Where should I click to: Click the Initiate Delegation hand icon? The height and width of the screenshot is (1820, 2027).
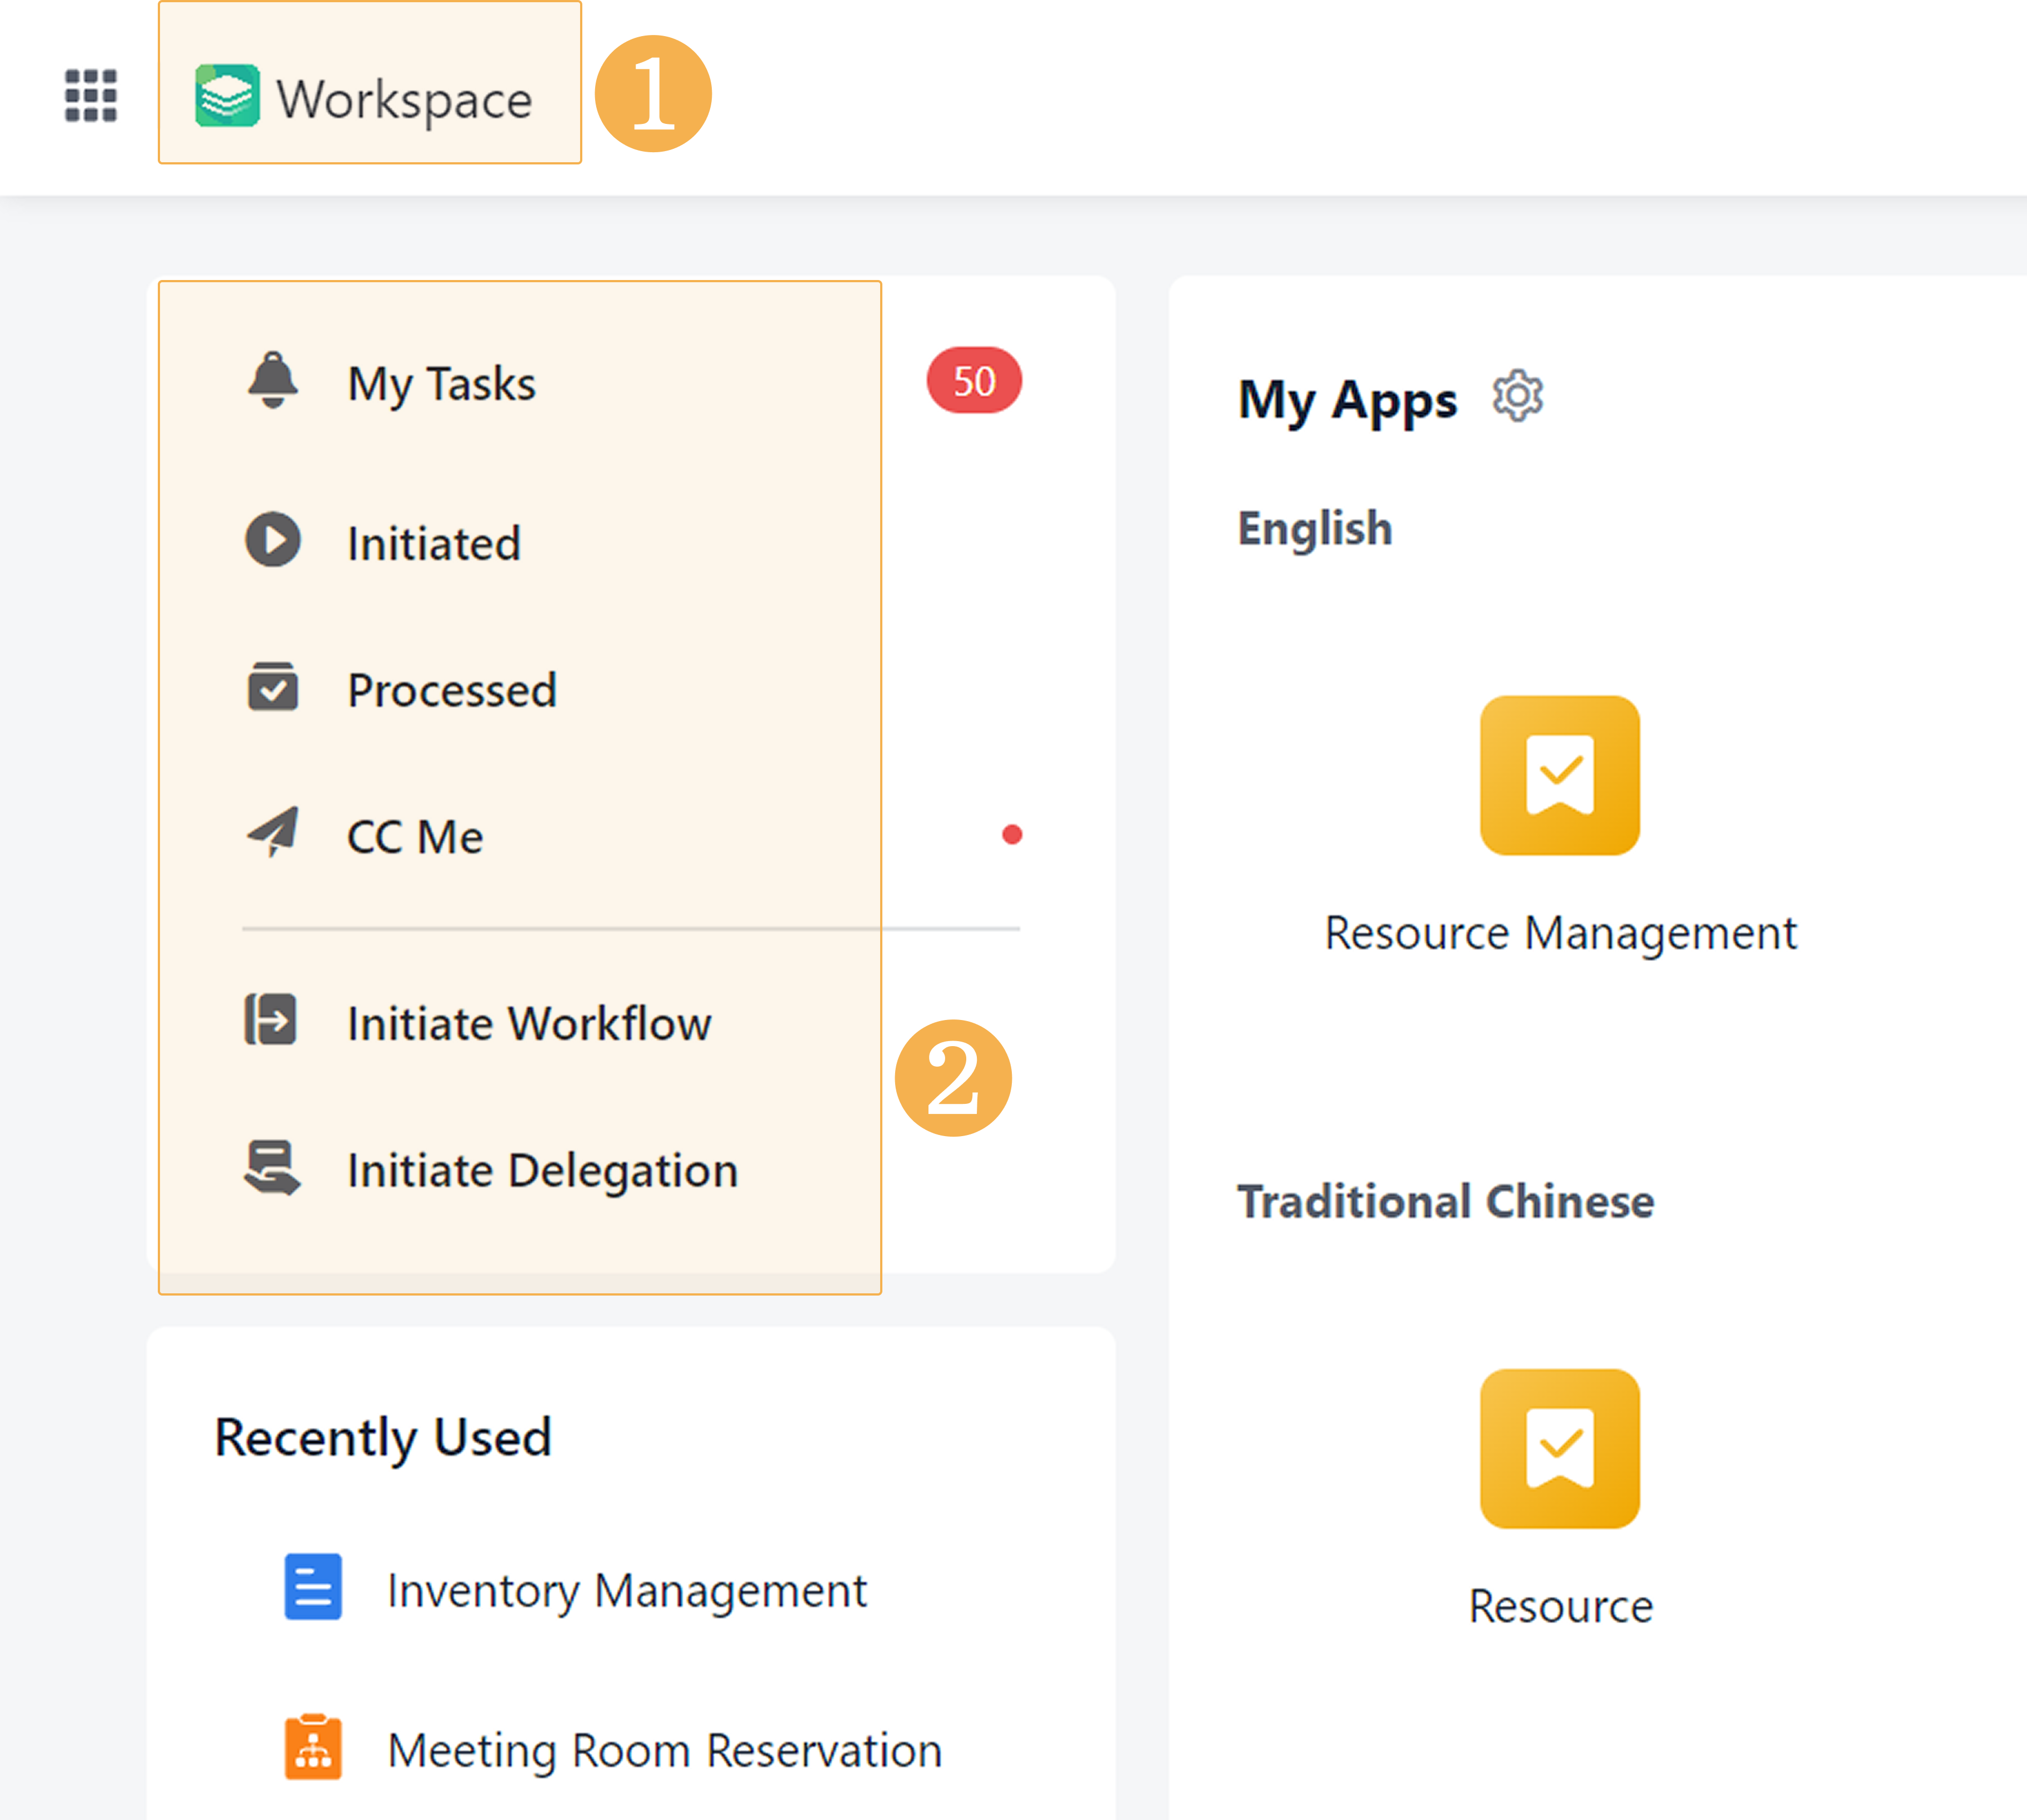pos(272,1168)
